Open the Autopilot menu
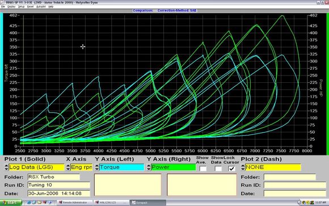 (41, 7)
